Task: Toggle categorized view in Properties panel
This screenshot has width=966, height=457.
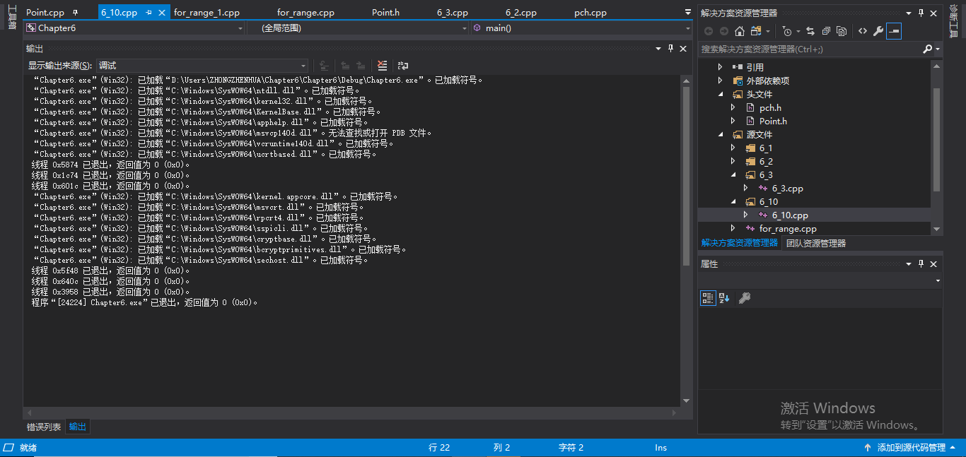Action: (707, 298)
